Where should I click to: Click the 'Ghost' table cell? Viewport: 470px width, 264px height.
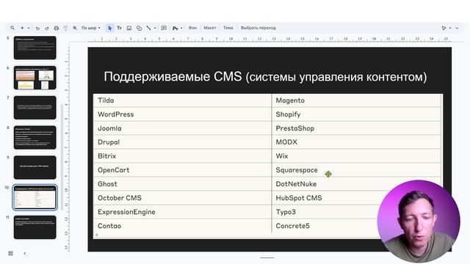click(x=182, y=184)
